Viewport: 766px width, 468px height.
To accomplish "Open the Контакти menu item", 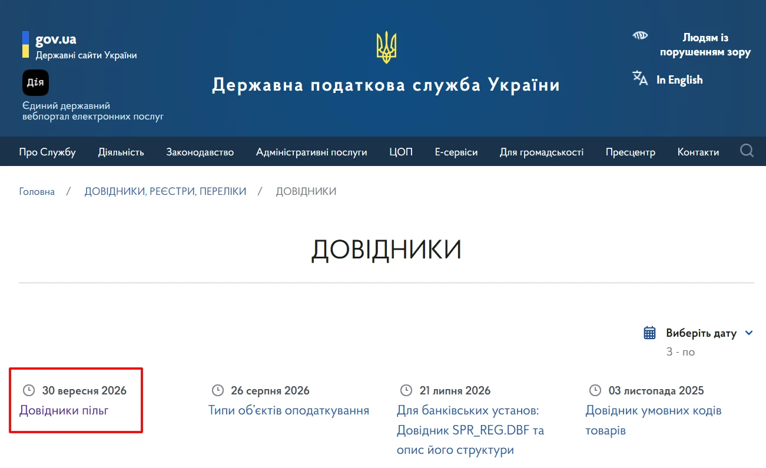I will tap(698, 152).
